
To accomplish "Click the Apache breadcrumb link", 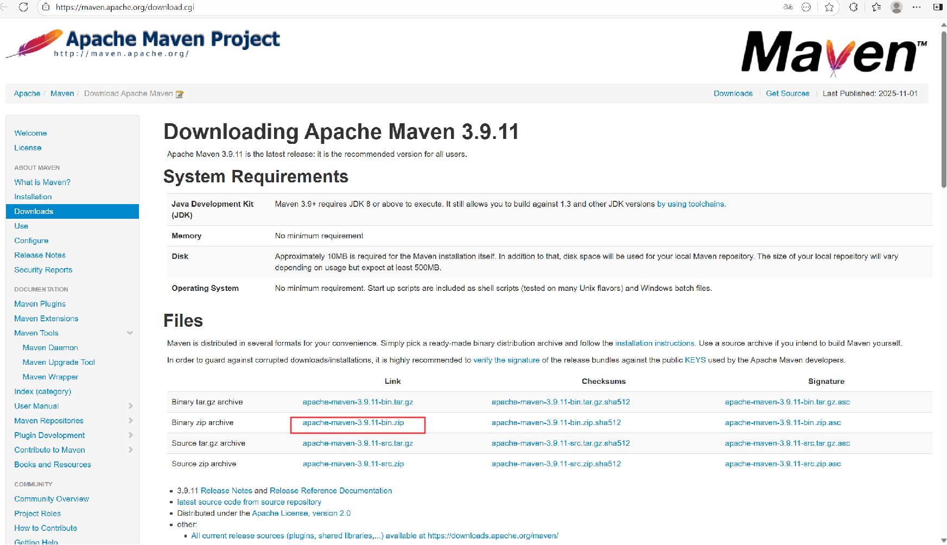I will (x=27, y=93).
